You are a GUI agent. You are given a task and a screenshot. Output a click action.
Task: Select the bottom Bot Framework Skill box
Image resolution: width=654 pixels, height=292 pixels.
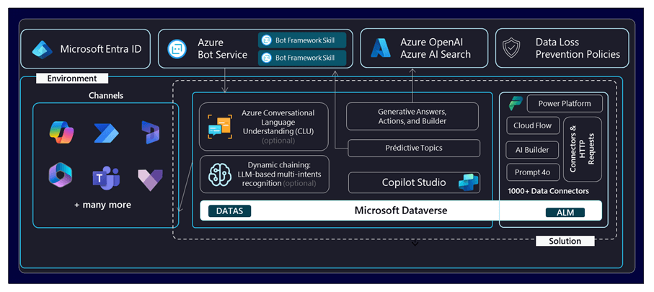pyautogui.click(x=302, y=58)
